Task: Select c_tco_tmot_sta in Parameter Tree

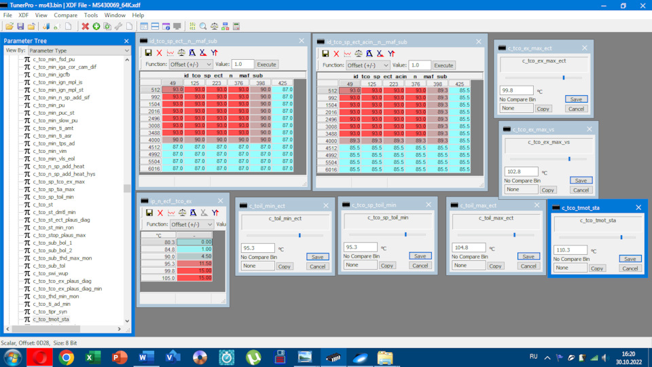Action: tap(51, 319)
